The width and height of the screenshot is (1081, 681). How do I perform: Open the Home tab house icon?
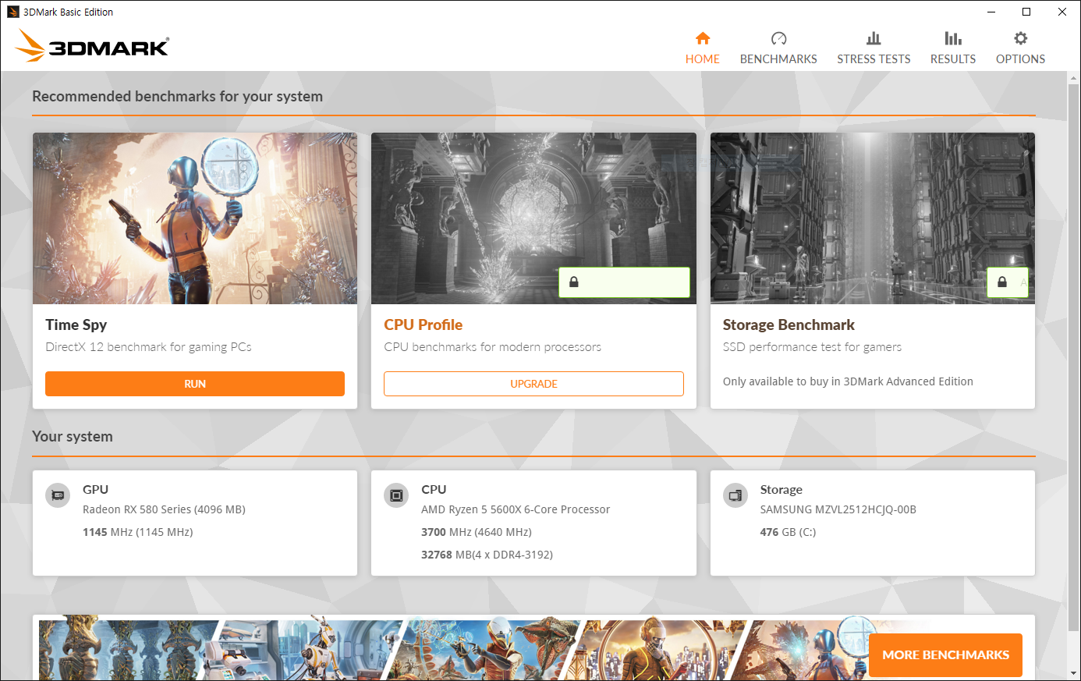[703, 38]
